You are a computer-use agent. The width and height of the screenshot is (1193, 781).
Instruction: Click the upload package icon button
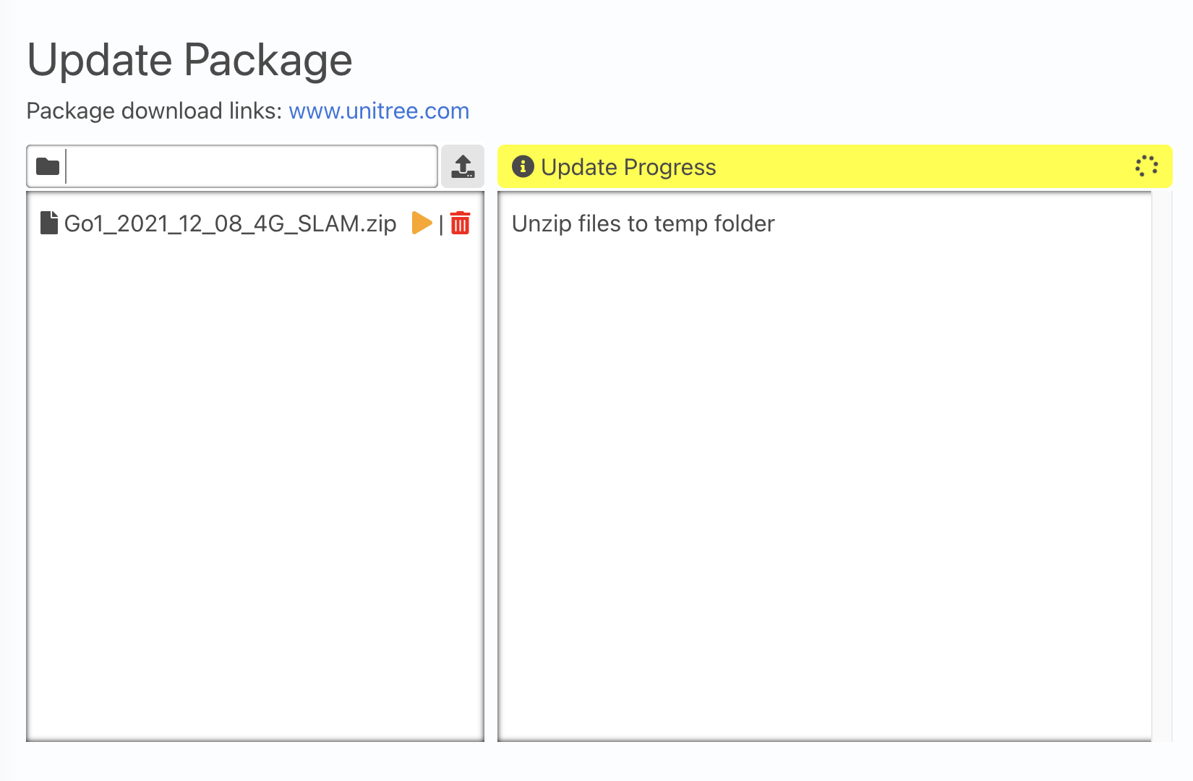tap(463, 166)
